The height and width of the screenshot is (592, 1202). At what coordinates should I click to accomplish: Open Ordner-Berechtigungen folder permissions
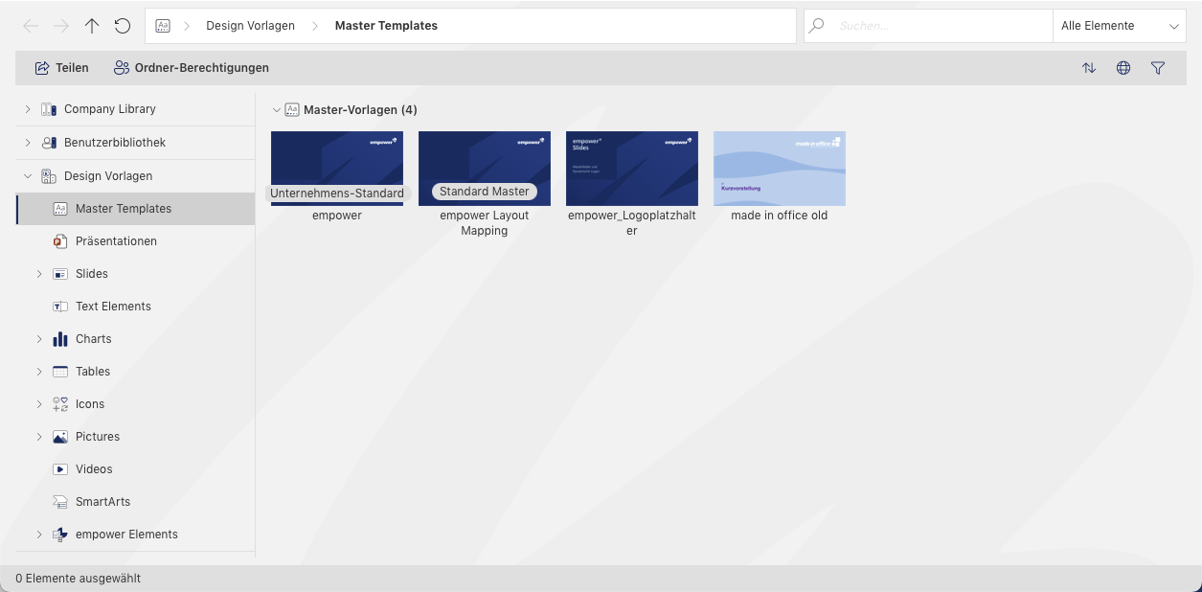point(192,68)
